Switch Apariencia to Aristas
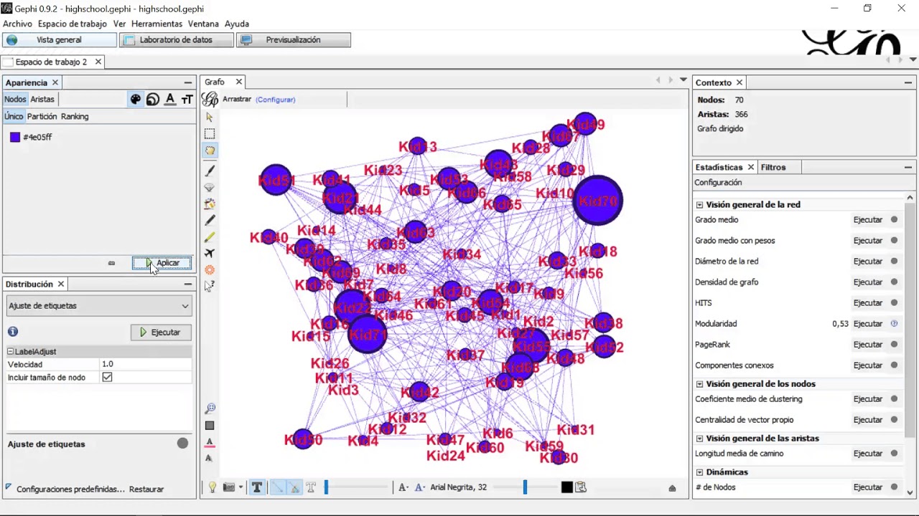The width and height of the screenshot is (919, 516). tap(42, 99)
